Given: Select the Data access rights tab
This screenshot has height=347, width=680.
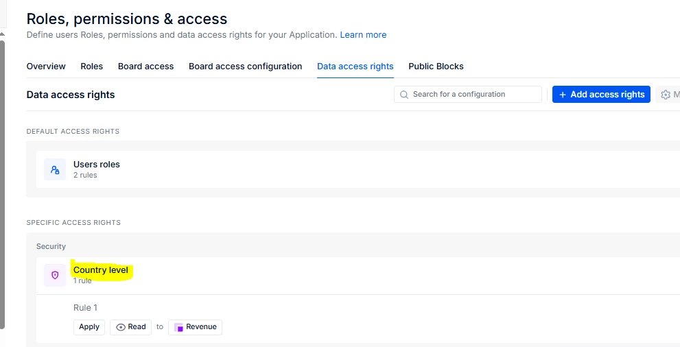Looking at the screenshot, I should coord(355,67).
